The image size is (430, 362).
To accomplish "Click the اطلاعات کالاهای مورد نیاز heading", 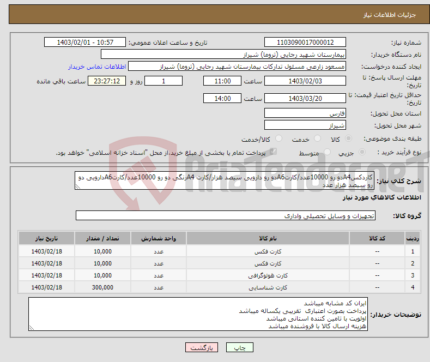I will [x=381, y=197].
